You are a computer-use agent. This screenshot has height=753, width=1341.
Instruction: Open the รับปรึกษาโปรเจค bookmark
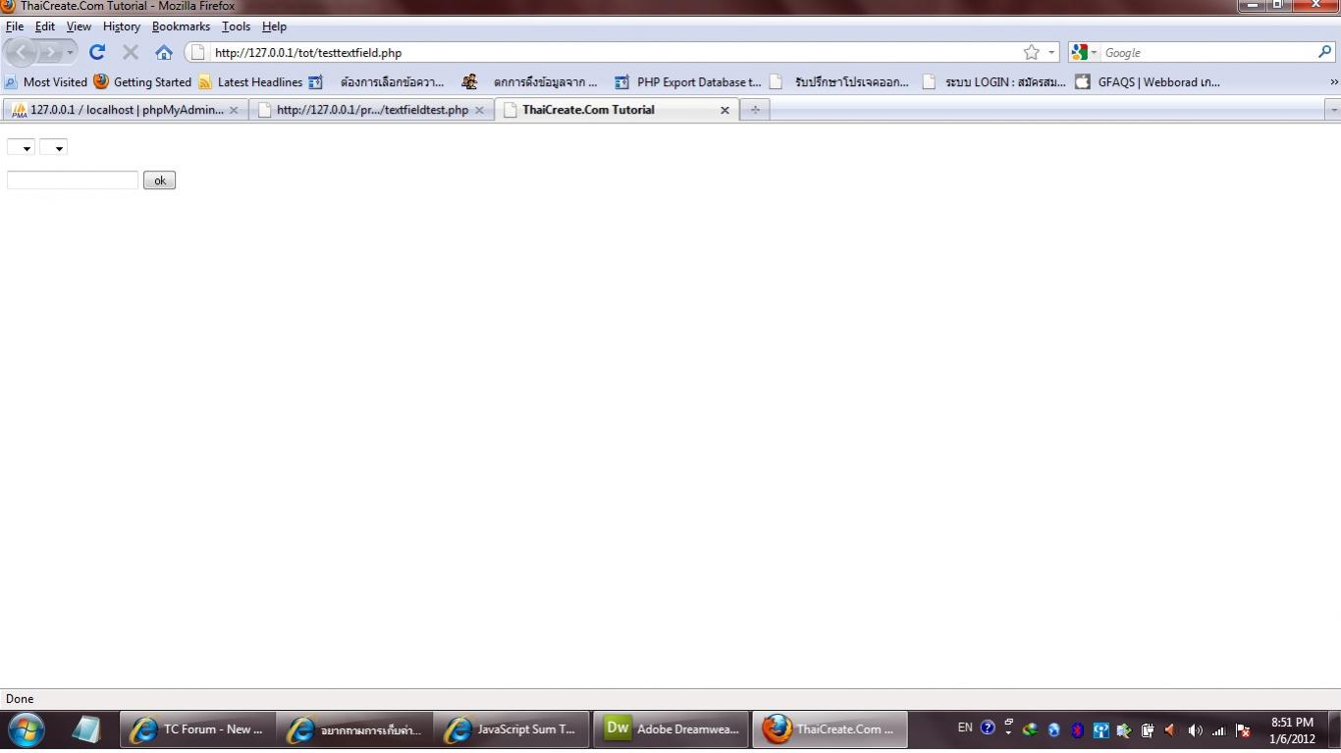(x=840, y=82)
